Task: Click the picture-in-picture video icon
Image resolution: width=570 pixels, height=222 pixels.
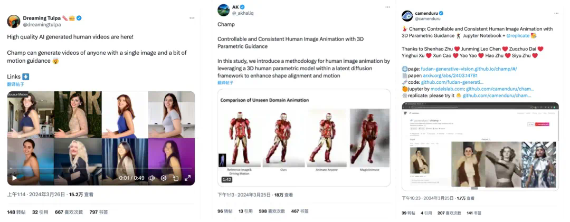Action: (175, 178)
